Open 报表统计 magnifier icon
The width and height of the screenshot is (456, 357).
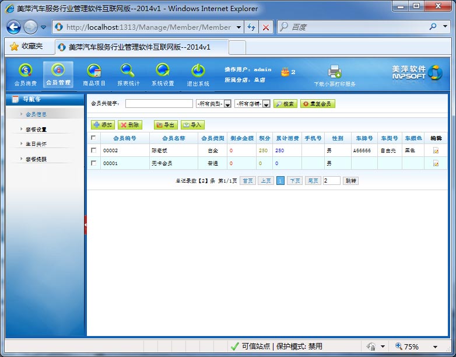coord(128,71)
